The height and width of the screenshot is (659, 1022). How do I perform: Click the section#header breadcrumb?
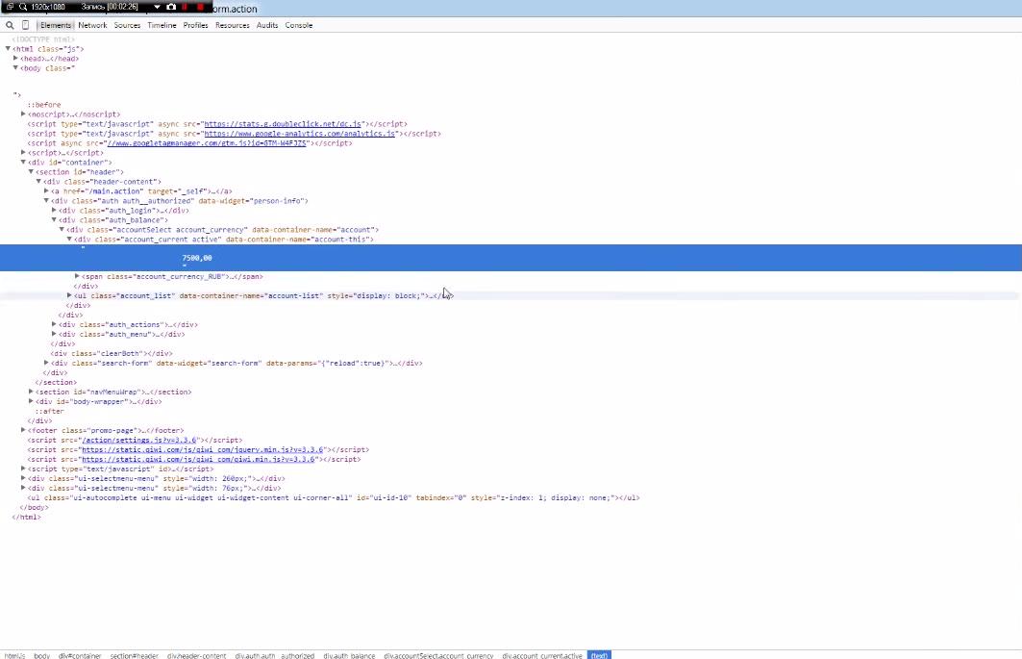[135, 655]
